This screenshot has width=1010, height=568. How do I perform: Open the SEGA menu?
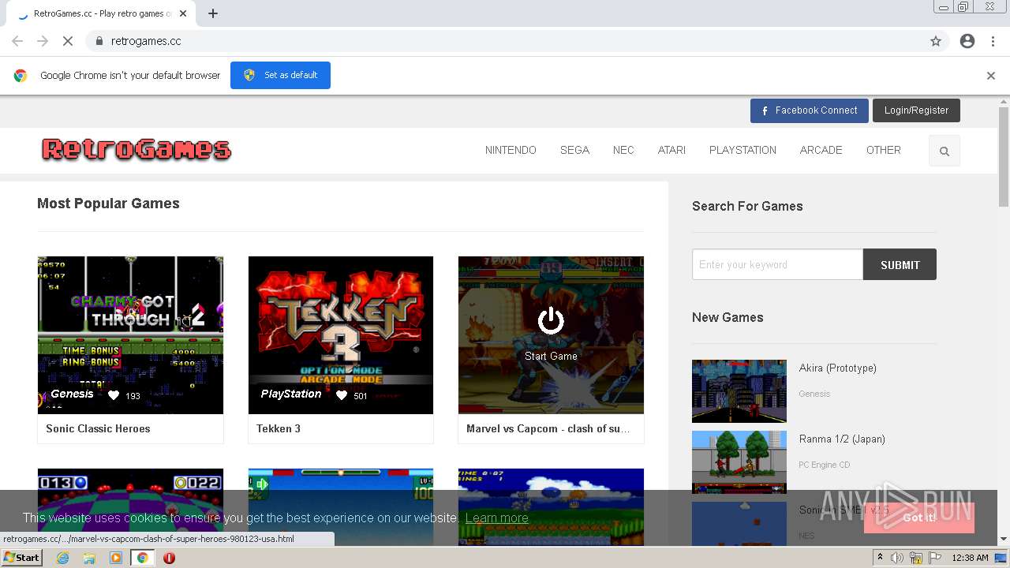(x=574, y=150)
